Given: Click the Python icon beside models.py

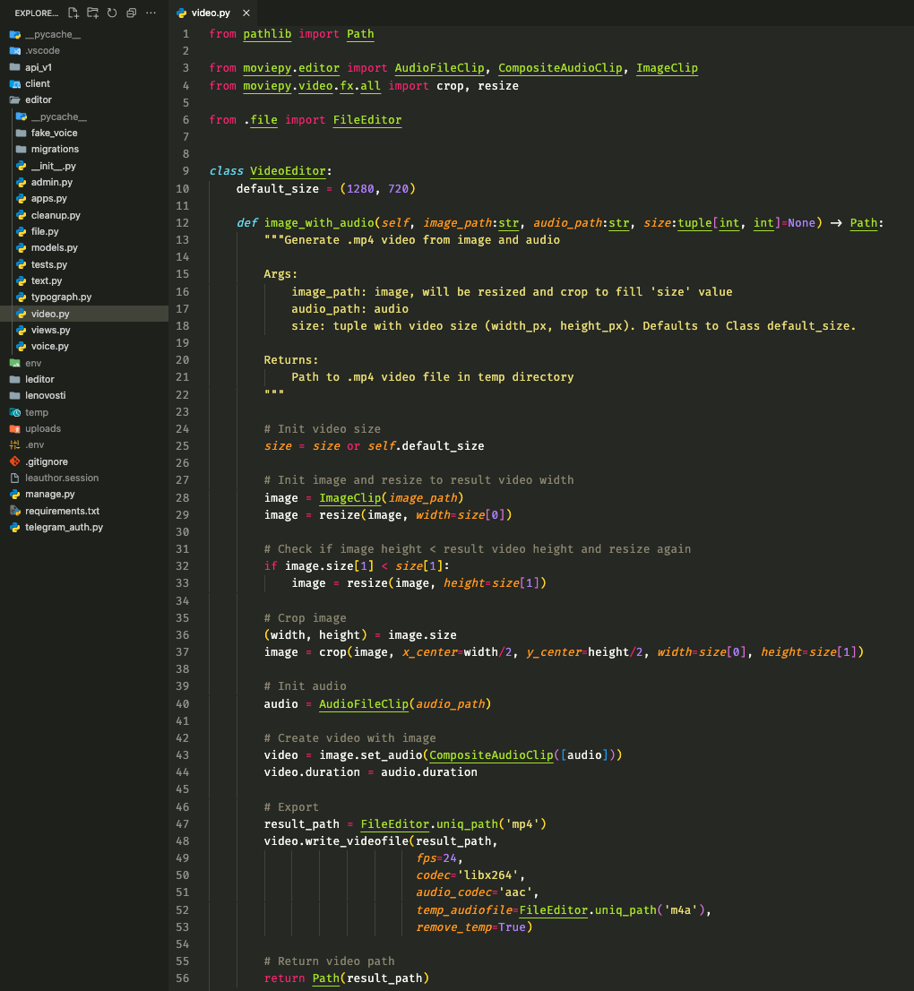Looking at the screenshot, I should pyautogui.click(x=22, y=247).
